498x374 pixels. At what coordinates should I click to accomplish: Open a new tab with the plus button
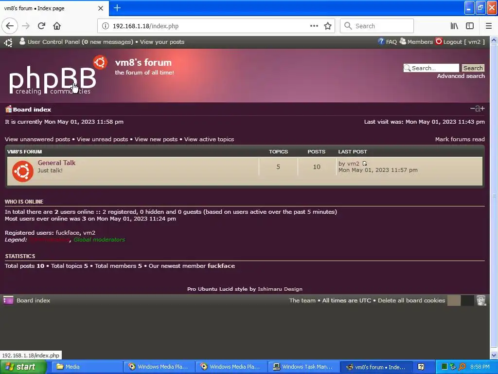[117, 8]
